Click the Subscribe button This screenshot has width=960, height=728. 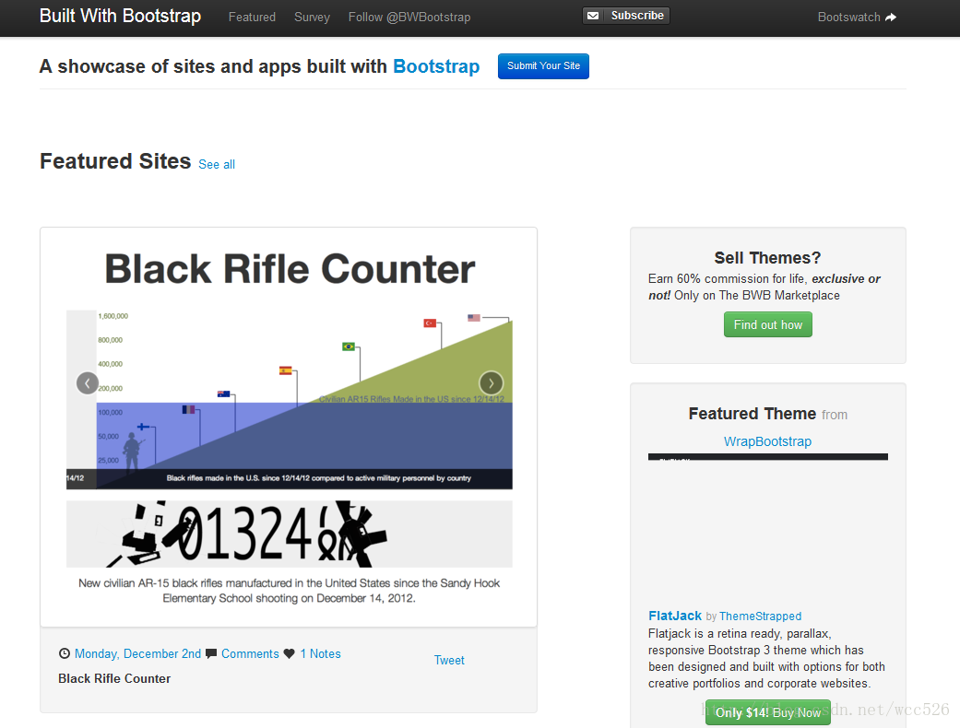click(626, 16)
